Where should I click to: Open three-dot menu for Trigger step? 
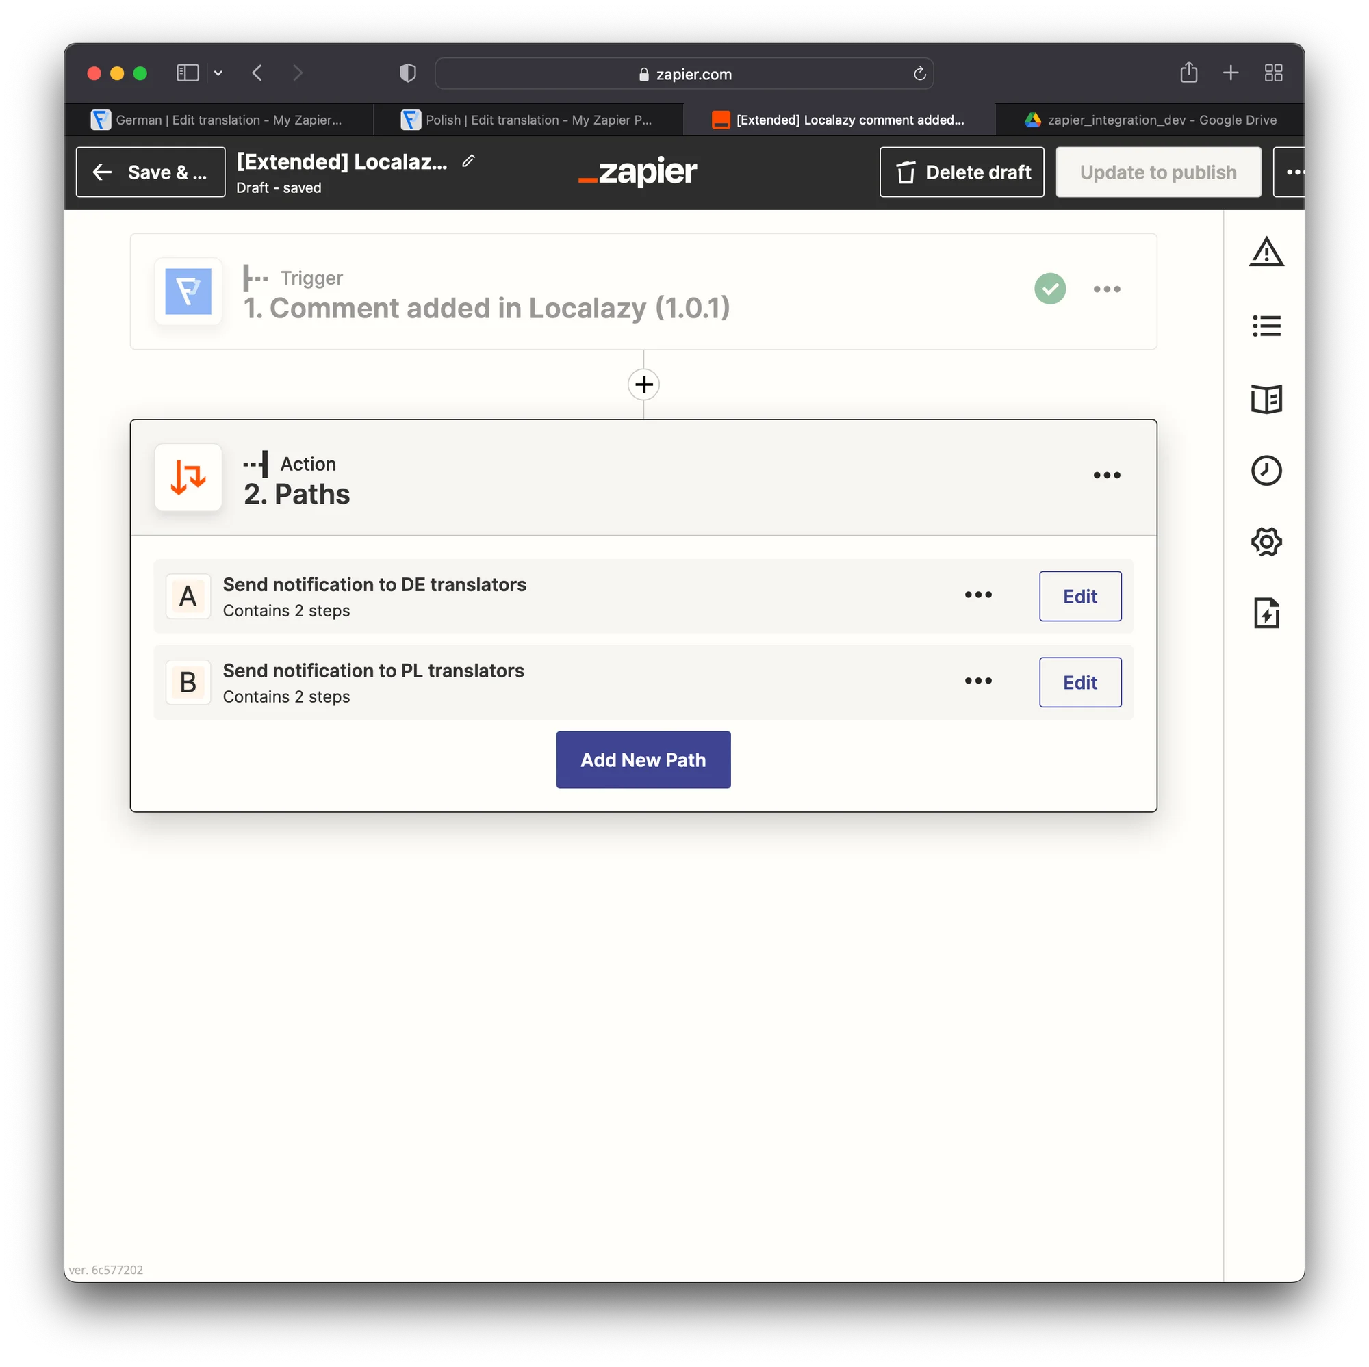(x=1106, y=289)
